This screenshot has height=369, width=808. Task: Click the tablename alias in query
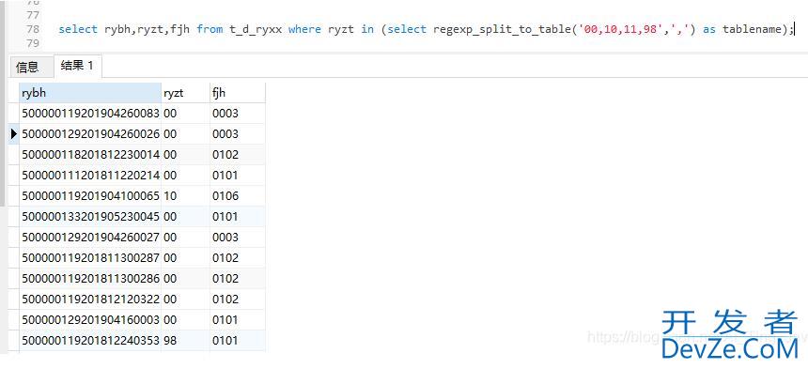click(753, 29)
